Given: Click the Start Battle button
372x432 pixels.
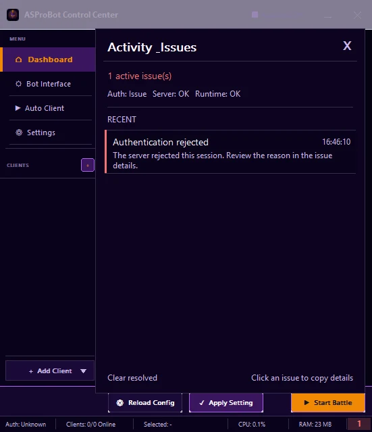Looking at the screenshot, I should (x=328, y=403).
